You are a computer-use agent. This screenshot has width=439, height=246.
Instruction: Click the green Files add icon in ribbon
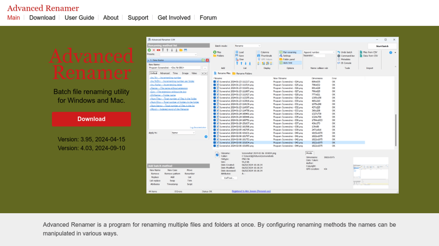click(x=215, y=52)
